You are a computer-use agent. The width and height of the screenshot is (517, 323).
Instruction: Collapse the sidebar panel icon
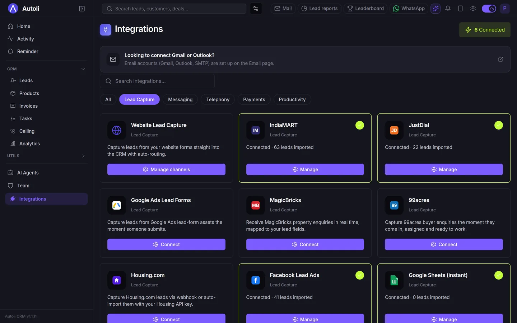(82, 9)
